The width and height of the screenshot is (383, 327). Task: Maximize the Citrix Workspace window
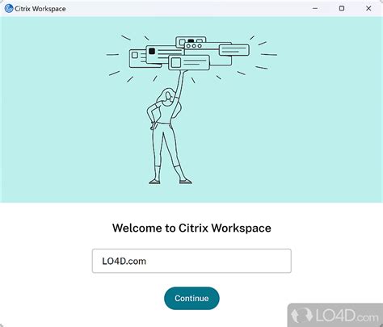(x=342, y=8)
